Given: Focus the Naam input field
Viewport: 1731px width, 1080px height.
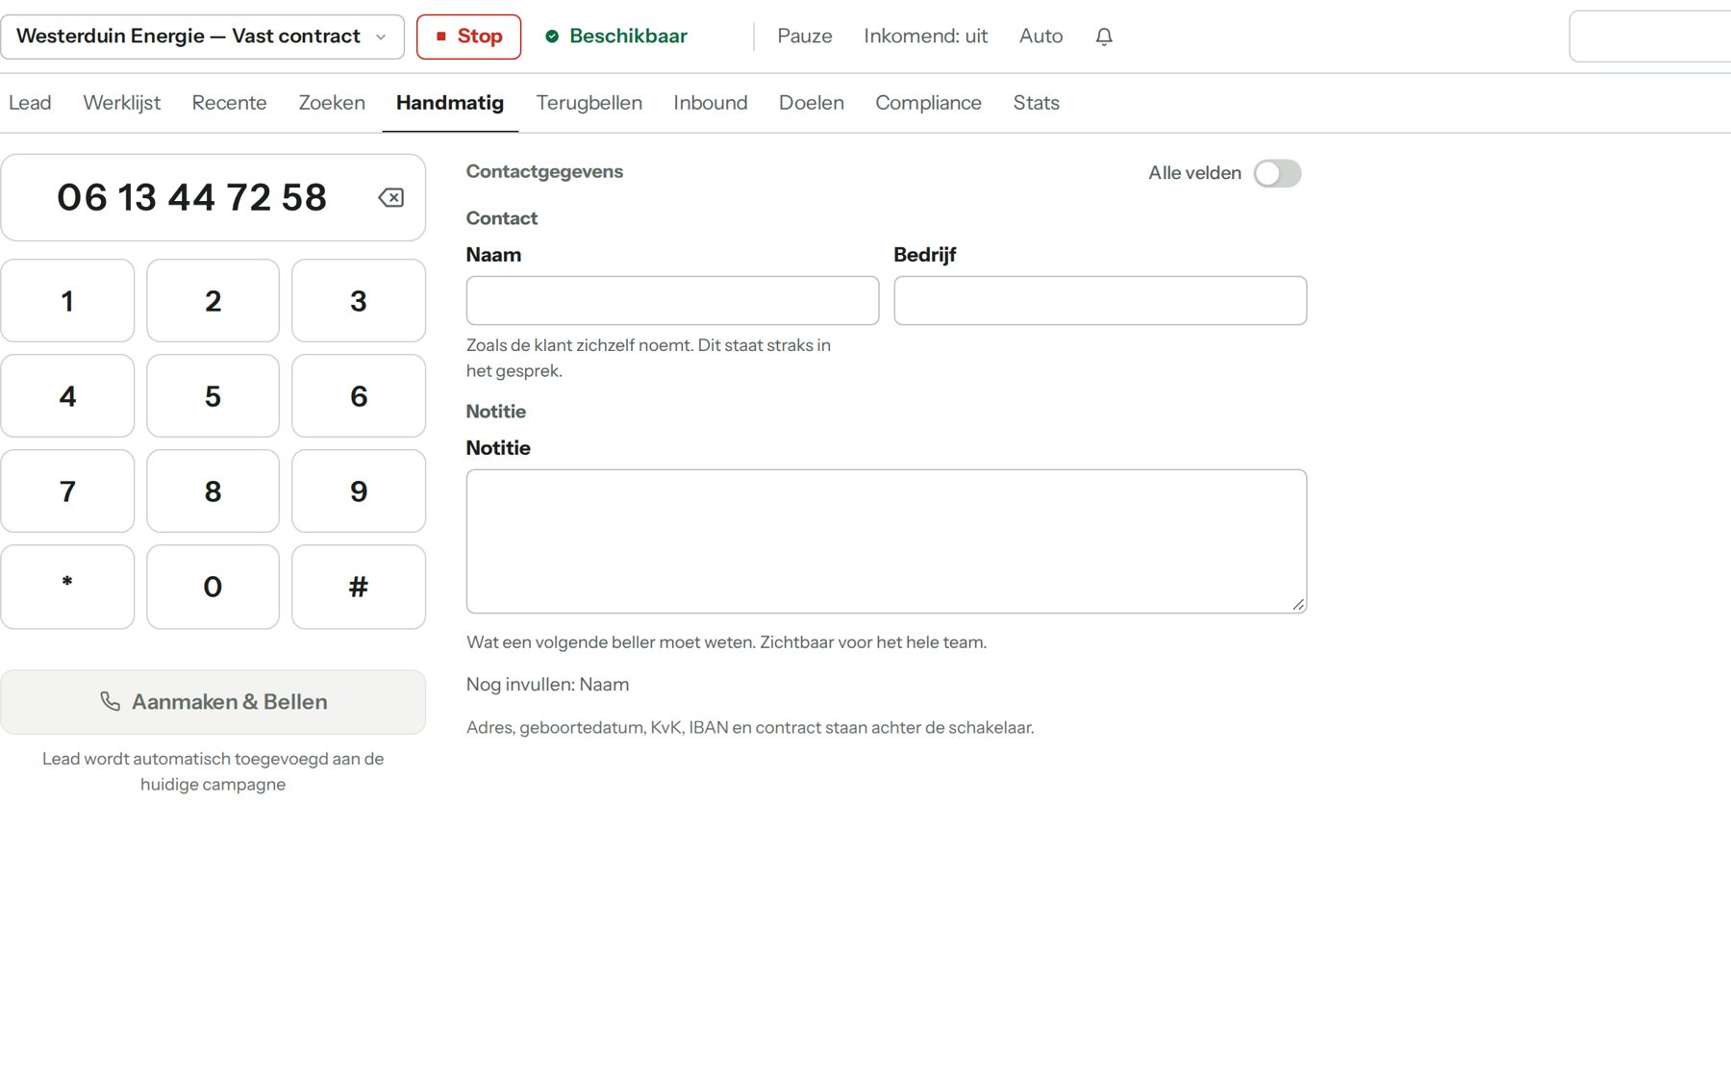Looking at the screenshot, I should coord(672,301).
